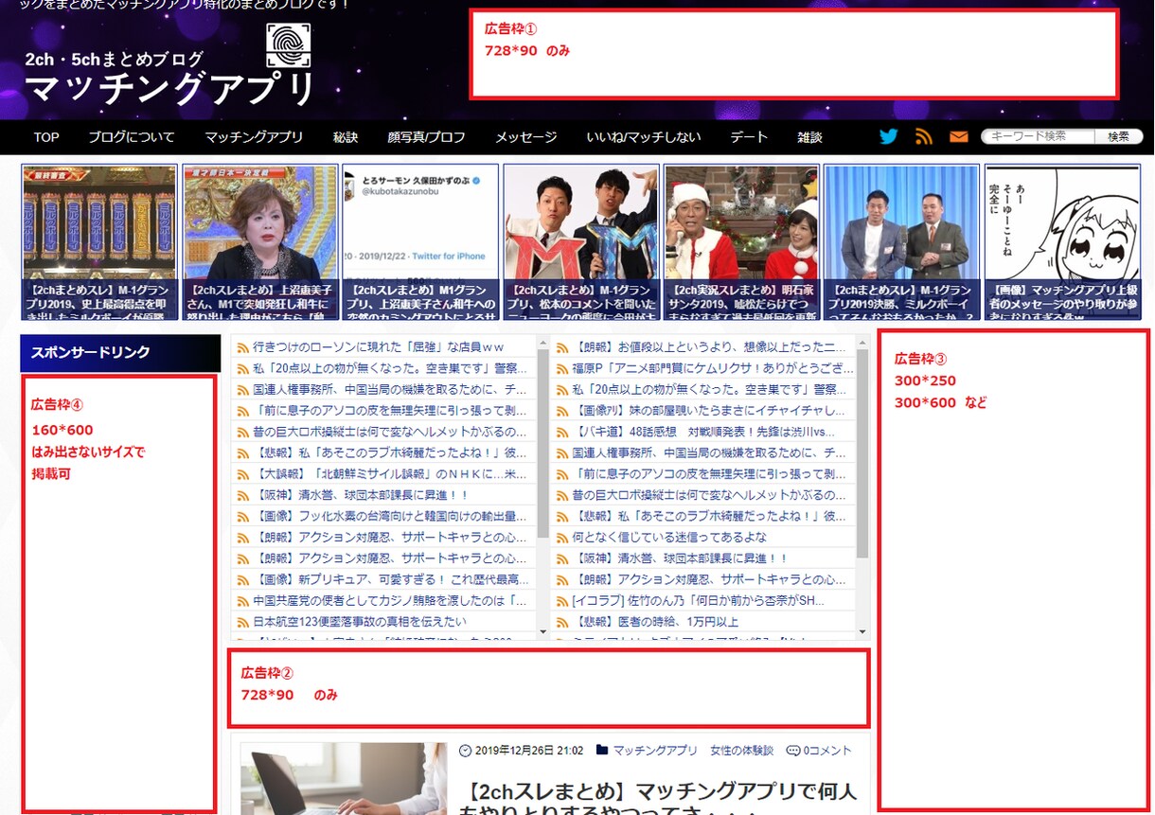Click RSS icon beside 妹の部屋覗いたら headline
The height and width of the screenshot is (815, 1155).
point(562,411)
